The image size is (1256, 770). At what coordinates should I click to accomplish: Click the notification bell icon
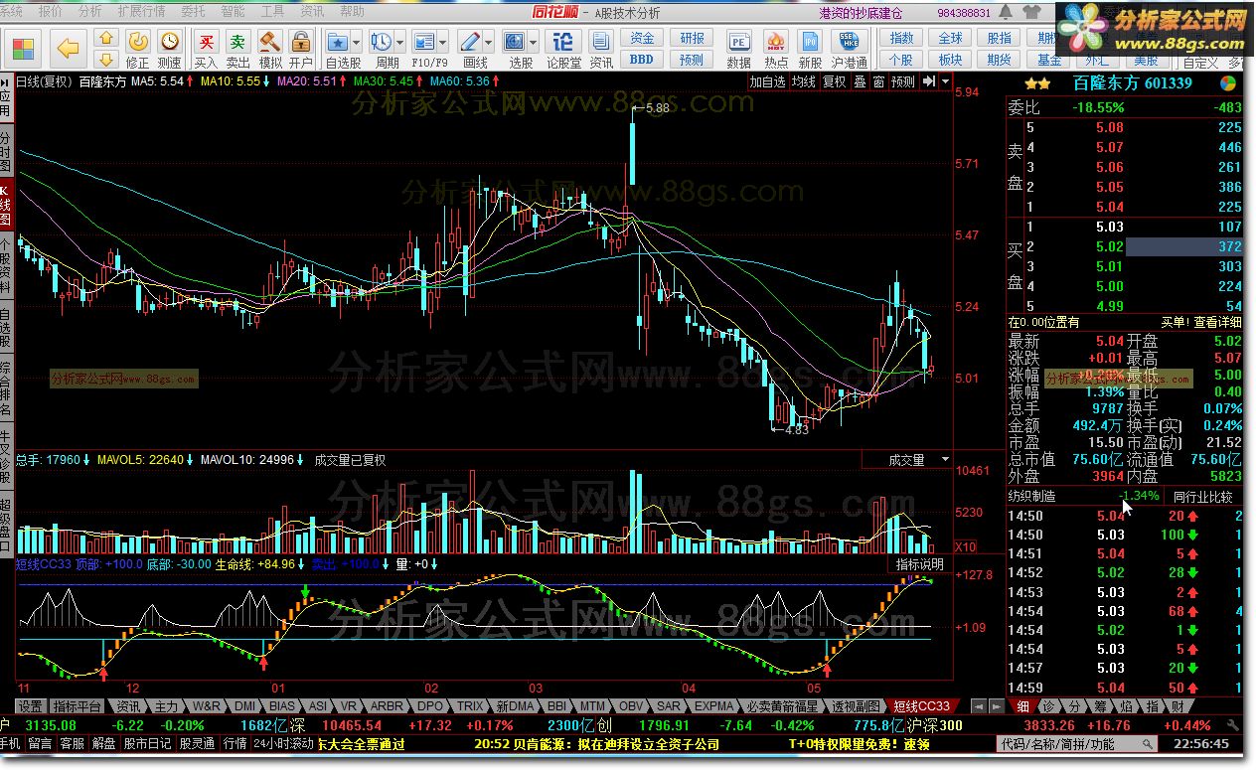1005,12
